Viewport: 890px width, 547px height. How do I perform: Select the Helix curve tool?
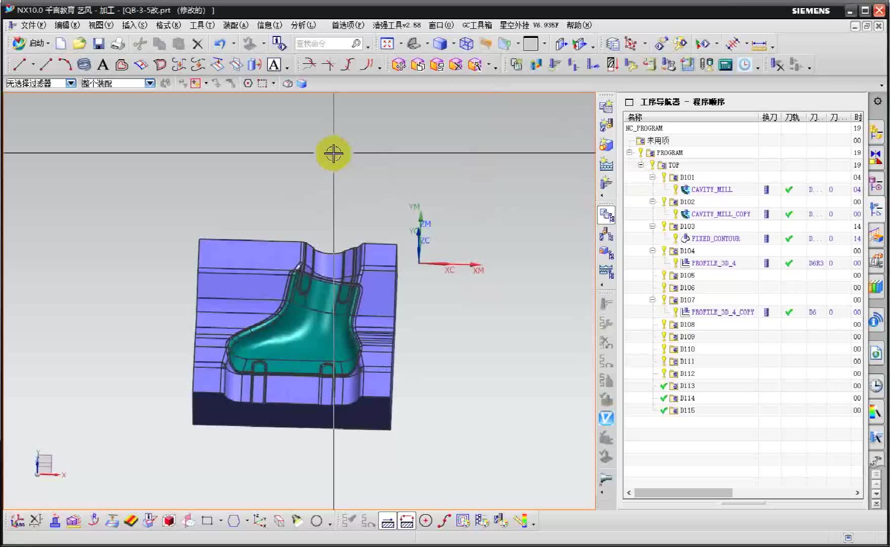click(x=84, y=65)
